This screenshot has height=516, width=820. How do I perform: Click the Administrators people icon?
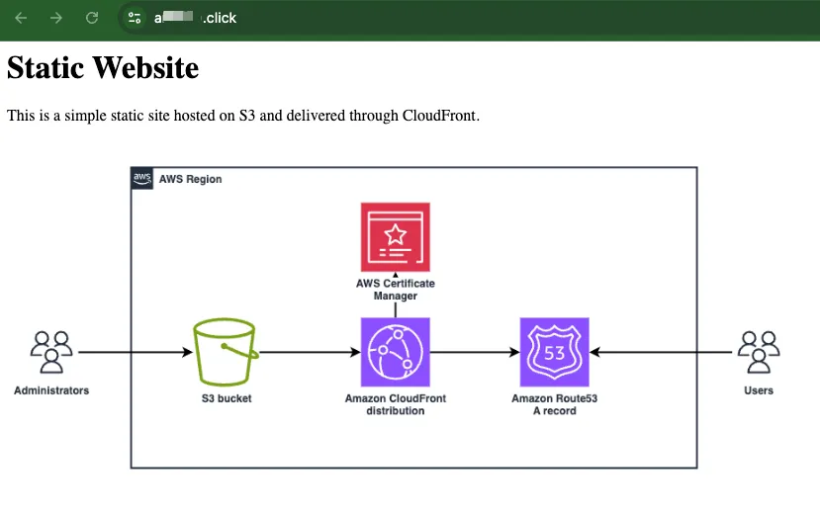click(x=51, y=352)
